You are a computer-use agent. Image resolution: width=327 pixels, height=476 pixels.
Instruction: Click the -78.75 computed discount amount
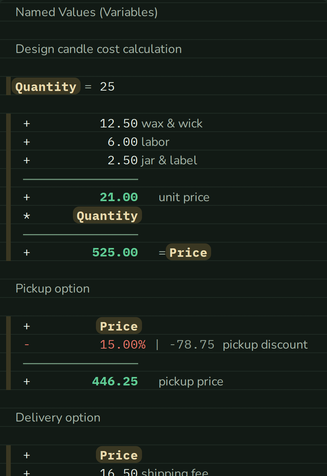[192, 345]
